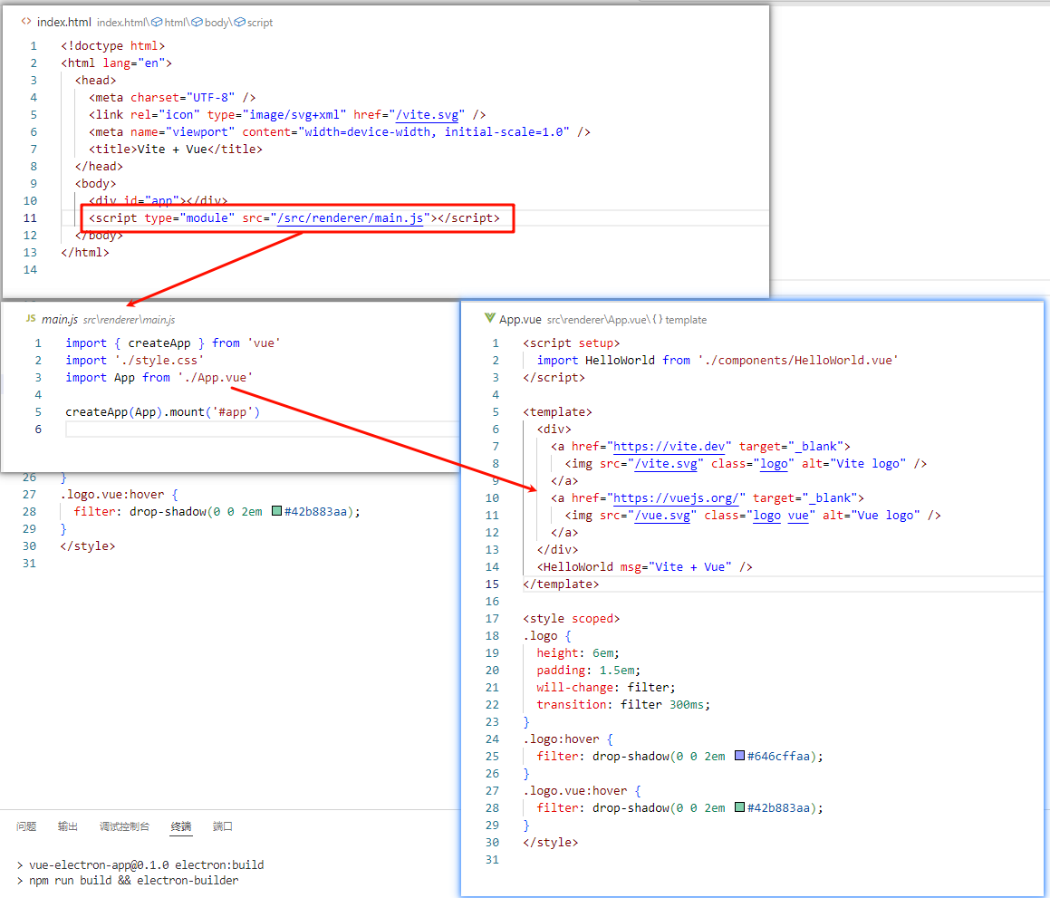Switch to the 问题 panel tab

click(x=26, y=826)
